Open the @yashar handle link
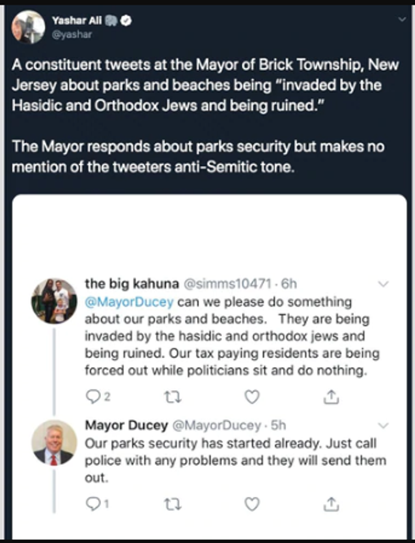Screen dimensions: 415x543 tap(72, 35)
